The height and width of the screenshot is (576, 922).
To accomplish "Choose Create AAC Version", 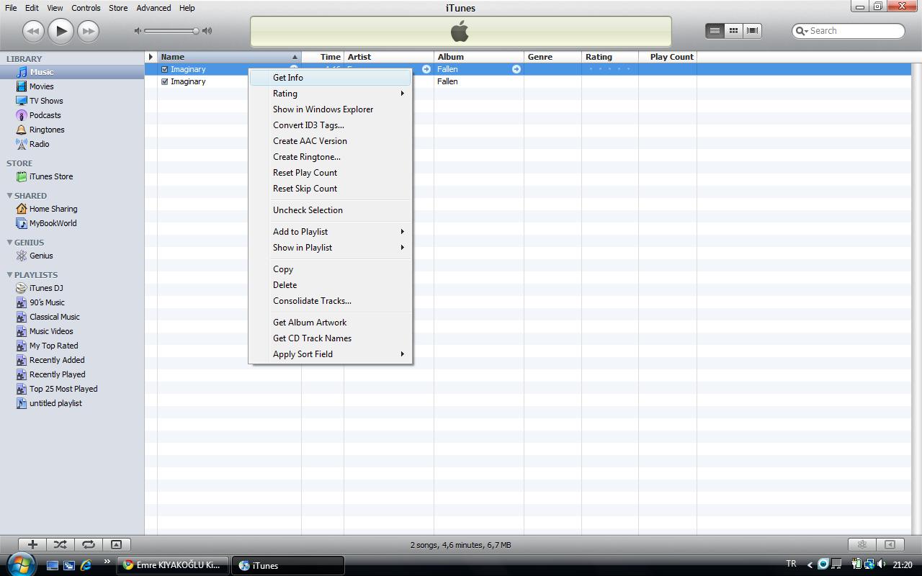I will [331, 141].
